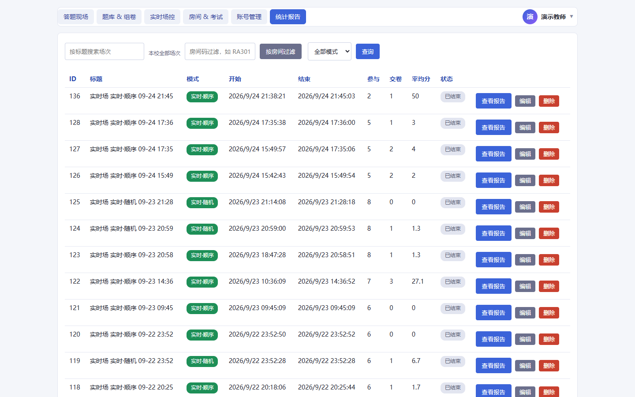The image size is (635, 397).
Task: View report for session ID 128
Action: (493, 127)
